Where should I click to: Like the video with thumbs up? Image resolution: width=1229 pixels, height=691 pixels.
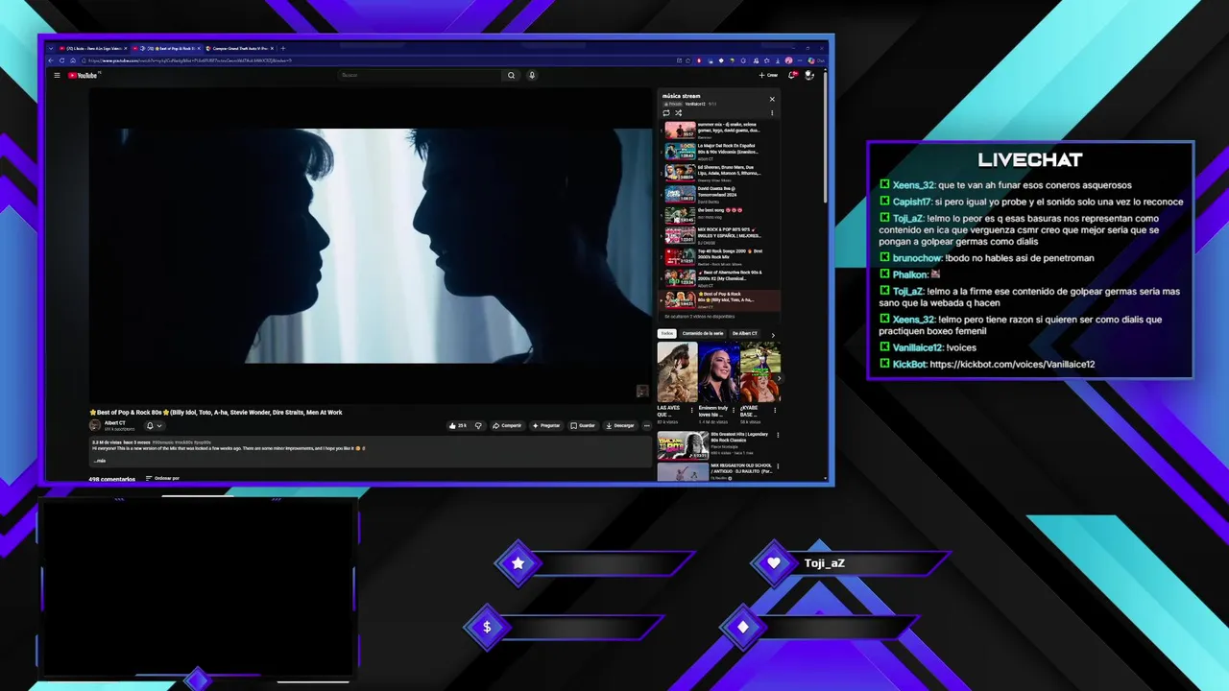(458, 425)
